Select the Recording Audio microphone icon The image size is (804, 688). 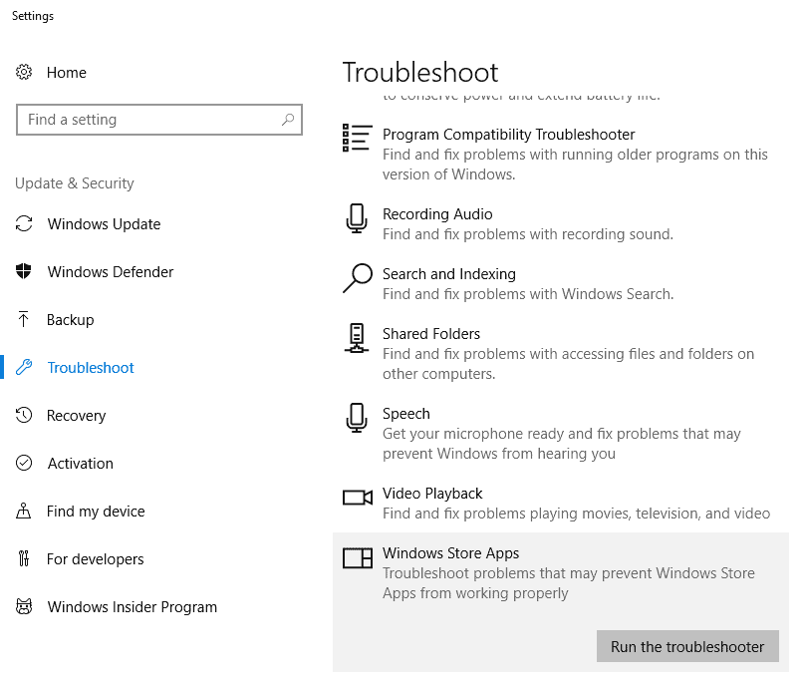(356, 219)
